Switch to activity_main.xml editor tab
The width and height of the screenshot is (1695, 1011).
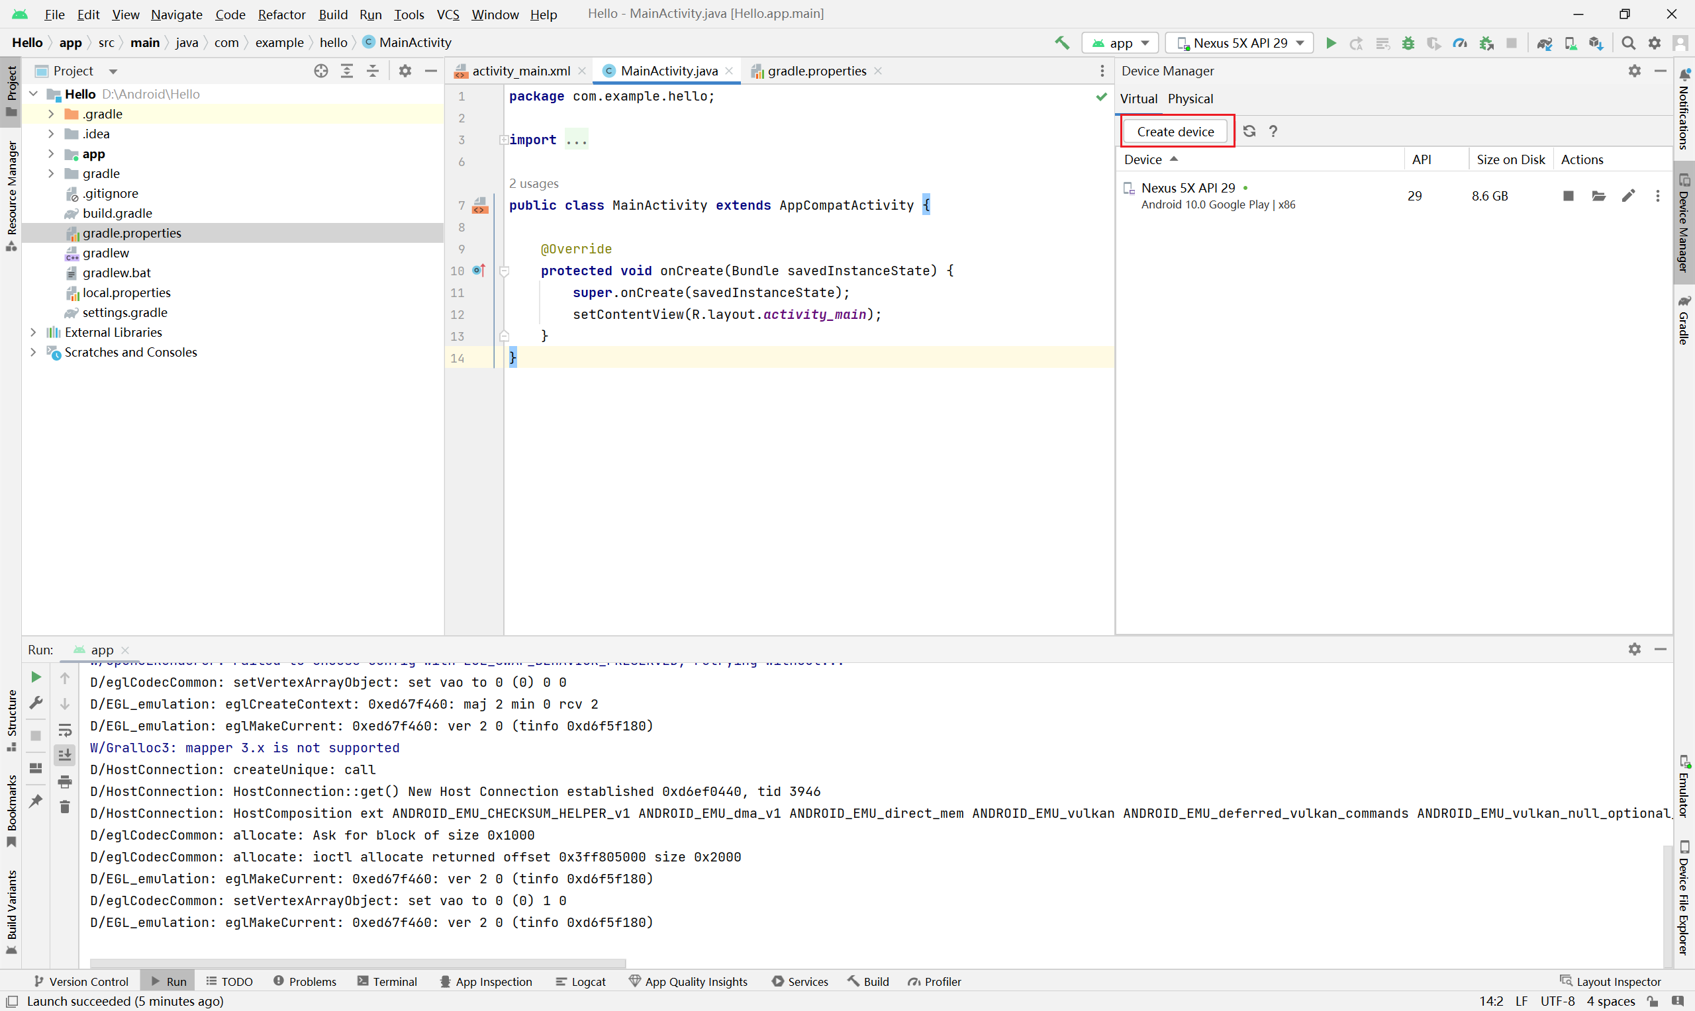520,71
